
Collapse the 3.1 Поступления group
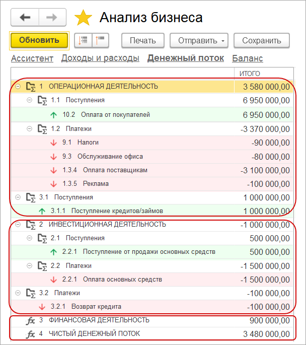click(18, 197)
